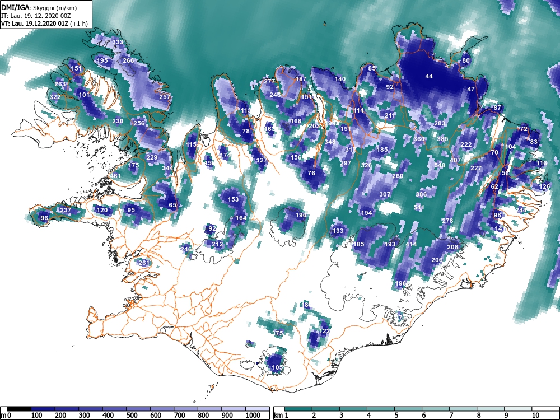Click visibility value 263 on the map
The width and height of the screenshot is (560, 420).
[60, 84]
